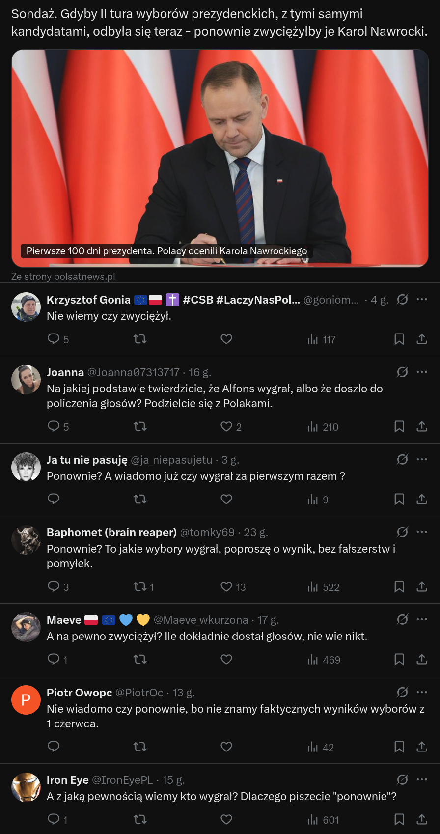Open Grok actions on Joanna's reply

pyautogui.click(x=402, y=372)
